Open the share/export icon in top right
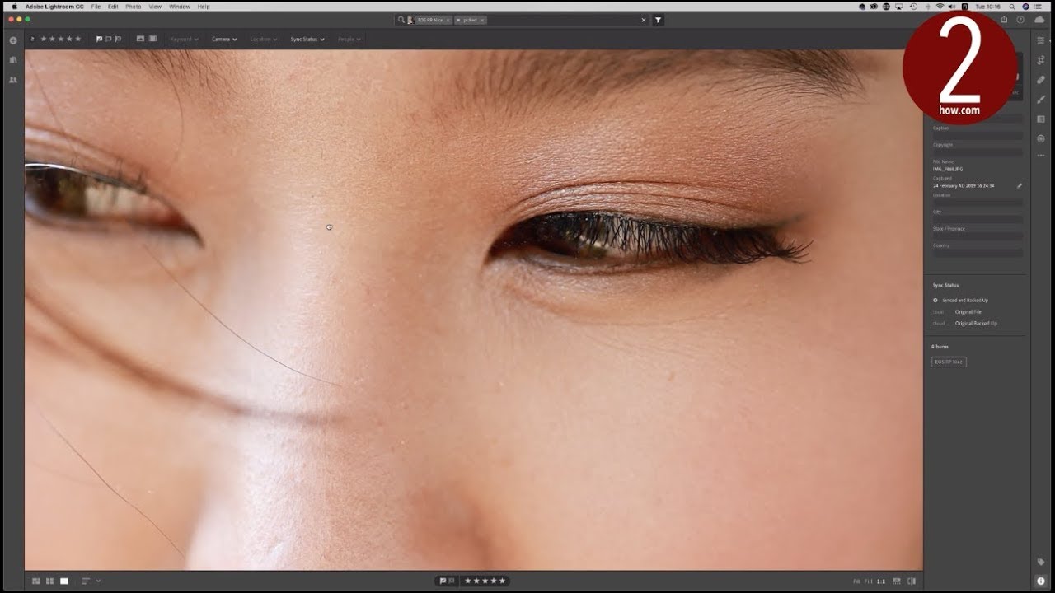 [x=1004, y=20]
